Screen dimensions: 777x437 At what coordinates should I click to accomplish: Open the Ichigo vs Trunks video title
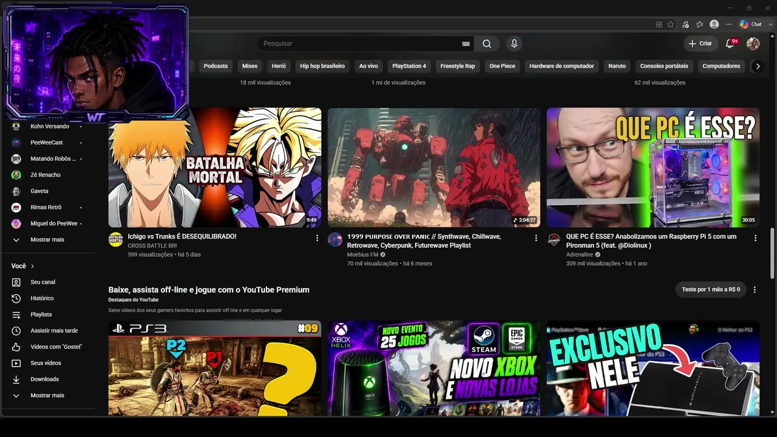pyautogui.click(x=182, y=237)
